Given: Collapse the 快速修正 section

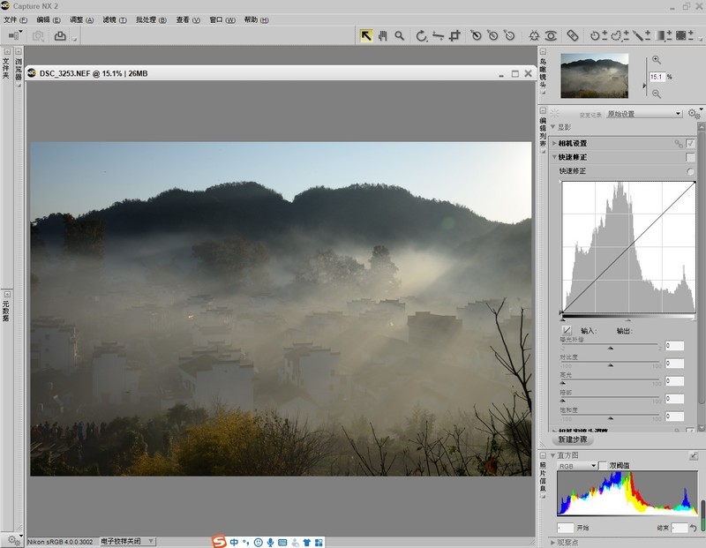Looking at the screenshot, I should click(554, 157).
